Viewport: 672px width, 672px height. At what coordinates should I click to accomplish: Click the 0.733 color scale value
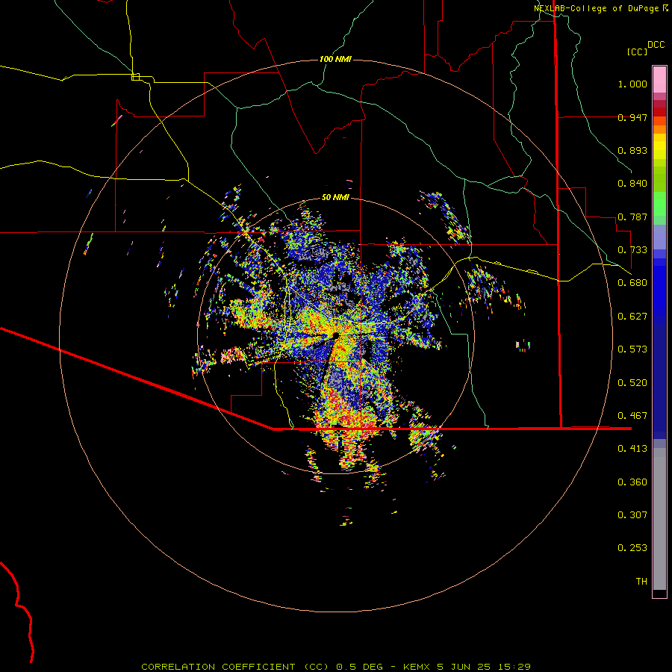coord(632,250)
